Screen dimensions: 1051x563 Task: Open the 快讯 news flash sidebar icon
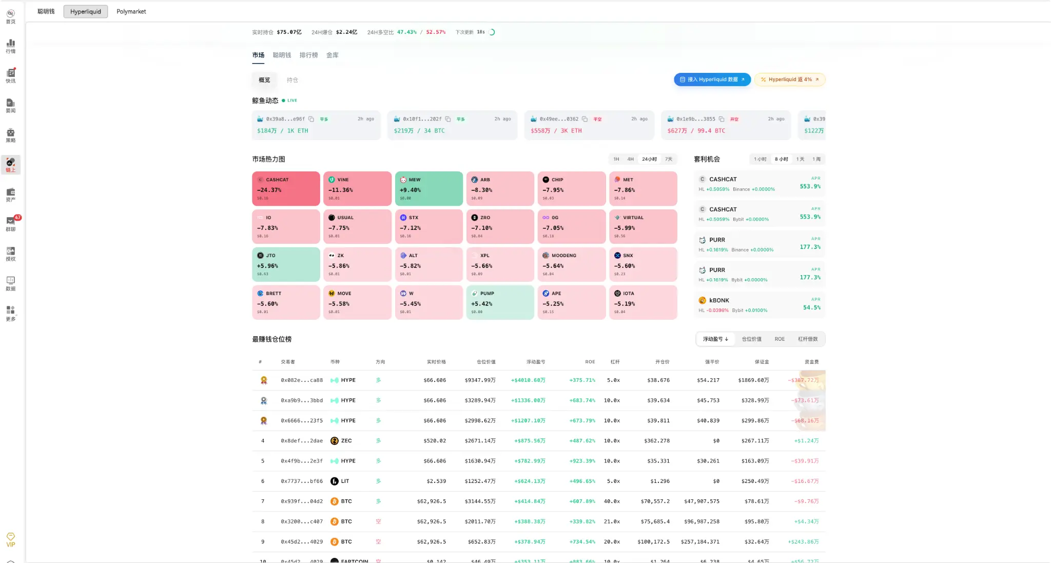pyautogui.click(x=10, y=75)
